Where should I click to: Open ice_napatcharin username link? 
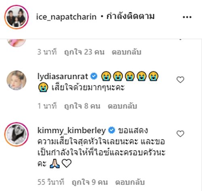[66, 17]
